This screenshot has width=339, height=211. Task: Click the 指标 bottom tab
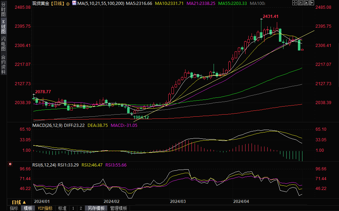[x=14, y=208]
